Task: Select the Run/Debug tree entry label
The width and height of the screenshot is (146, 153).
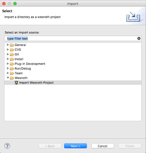Action: point(23,68)
